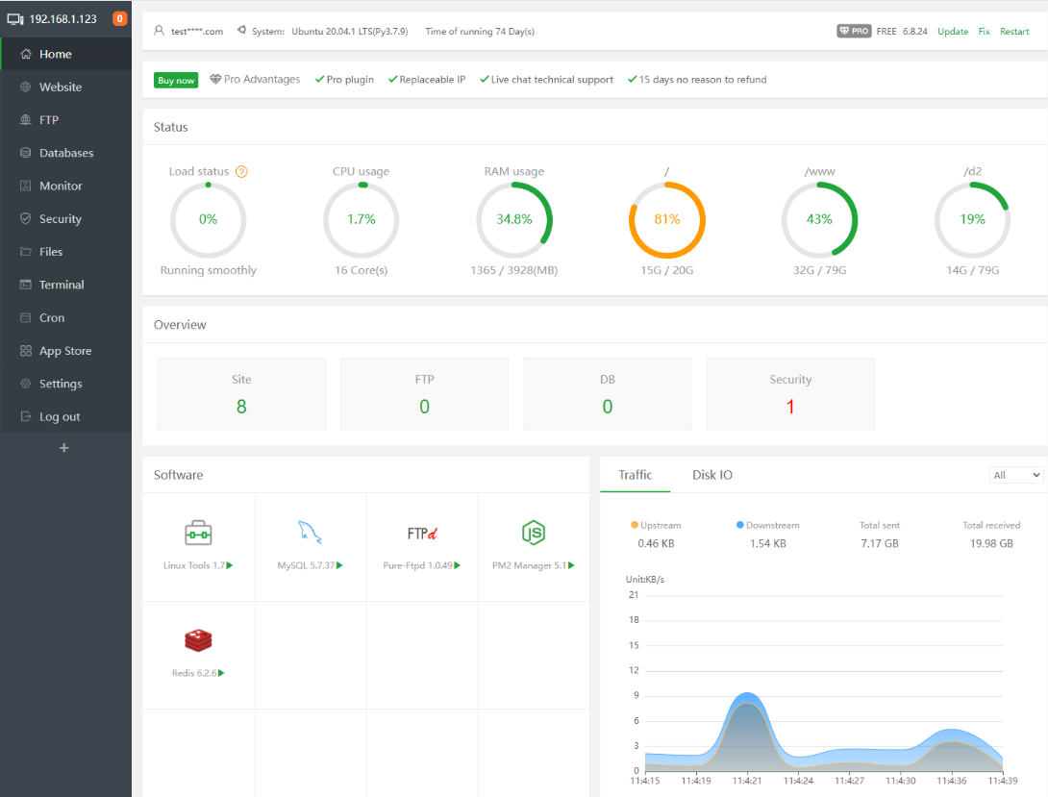Click the Pro Advantages text
The height and width of the screenshot is (797, 1048).
(x=262, y=80)
